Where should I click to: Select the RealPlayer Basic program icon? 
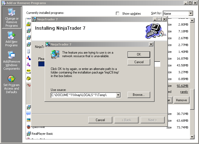coord(29,134)
